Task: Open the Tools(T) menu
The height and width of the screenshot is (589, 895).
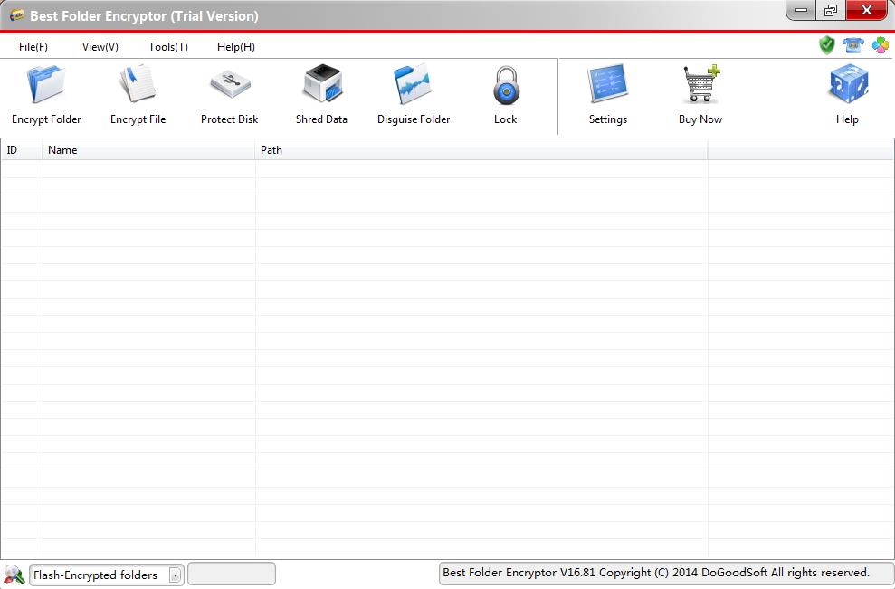Action: click(x=167, y=47)
